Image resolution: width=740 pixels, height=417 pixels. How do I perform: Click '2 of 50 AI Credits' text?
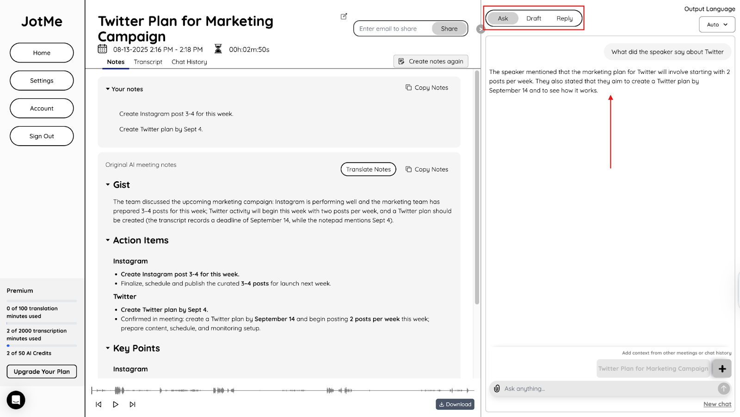29,353
